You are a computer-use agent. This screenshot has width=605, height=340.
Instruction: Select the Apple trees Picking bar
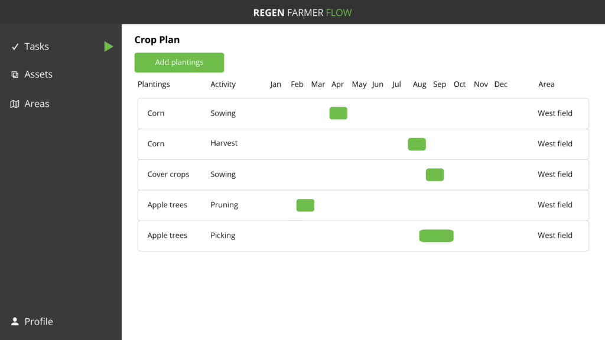437,236
